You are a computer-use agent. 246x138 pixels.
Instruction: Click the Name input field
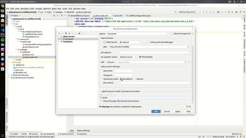(137, 34)
